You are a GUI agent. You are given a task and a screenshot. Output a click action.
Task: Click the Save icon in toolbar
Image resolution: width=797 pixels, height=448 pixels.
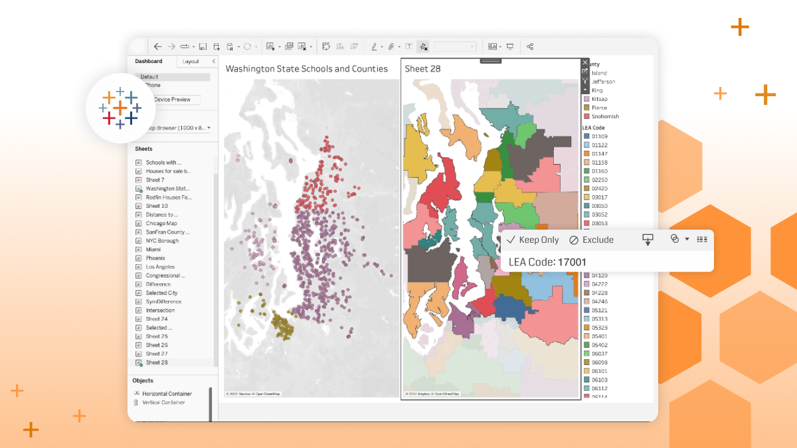[x=202, y=46]
